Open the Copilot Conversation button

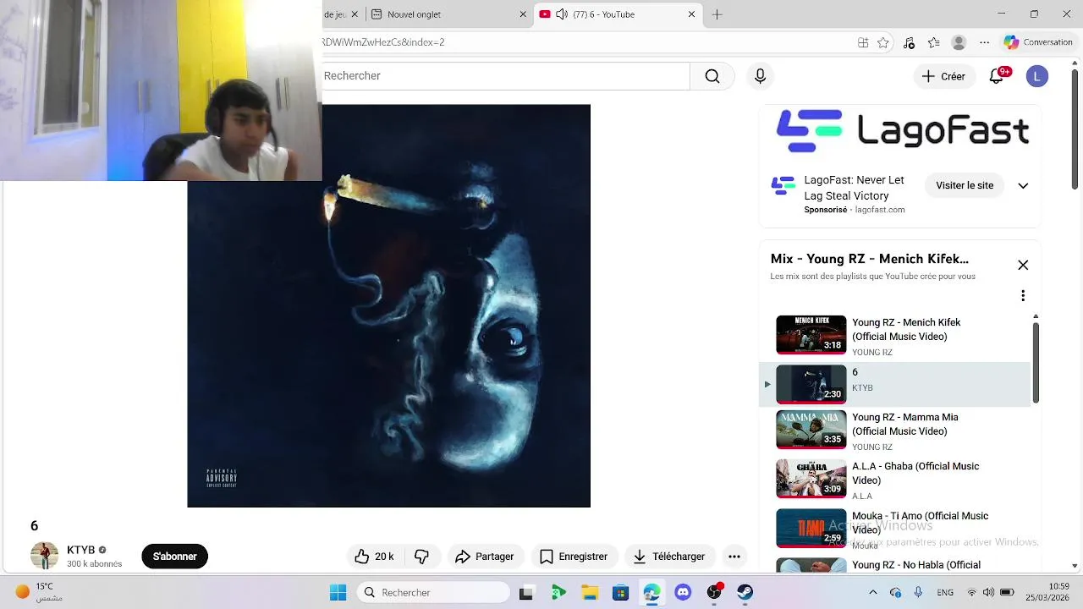[1038, 42]
